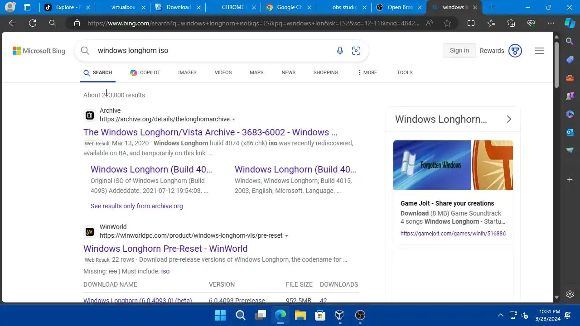580x326 pixels.
Task: Open Windows Longhorn Pre-Reset WinWorld result
Action: click(165, 249)
